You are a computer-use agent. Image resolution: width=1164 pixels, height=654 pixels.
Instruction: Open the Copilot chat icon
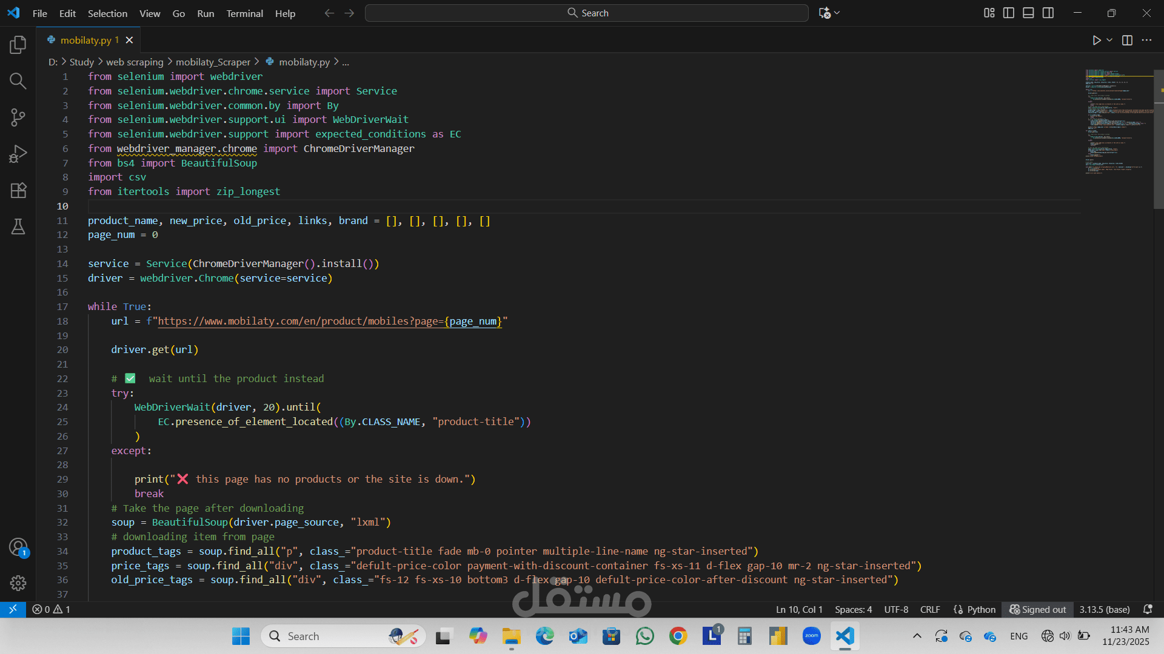click(824, 13)
